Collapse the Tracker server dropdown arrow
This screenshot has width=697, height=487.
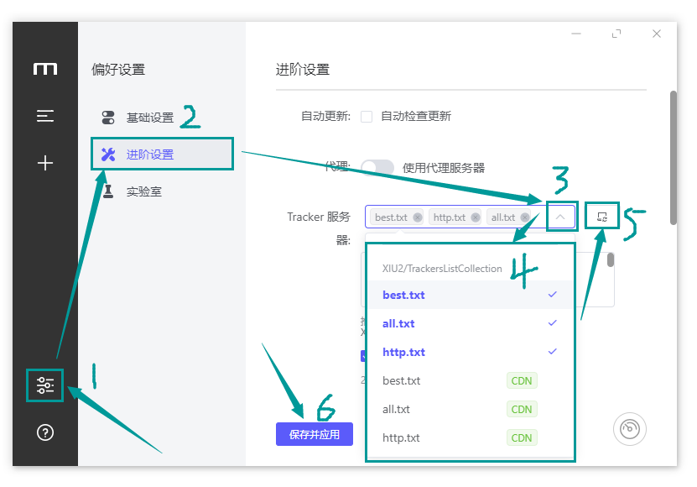[560, 217]
